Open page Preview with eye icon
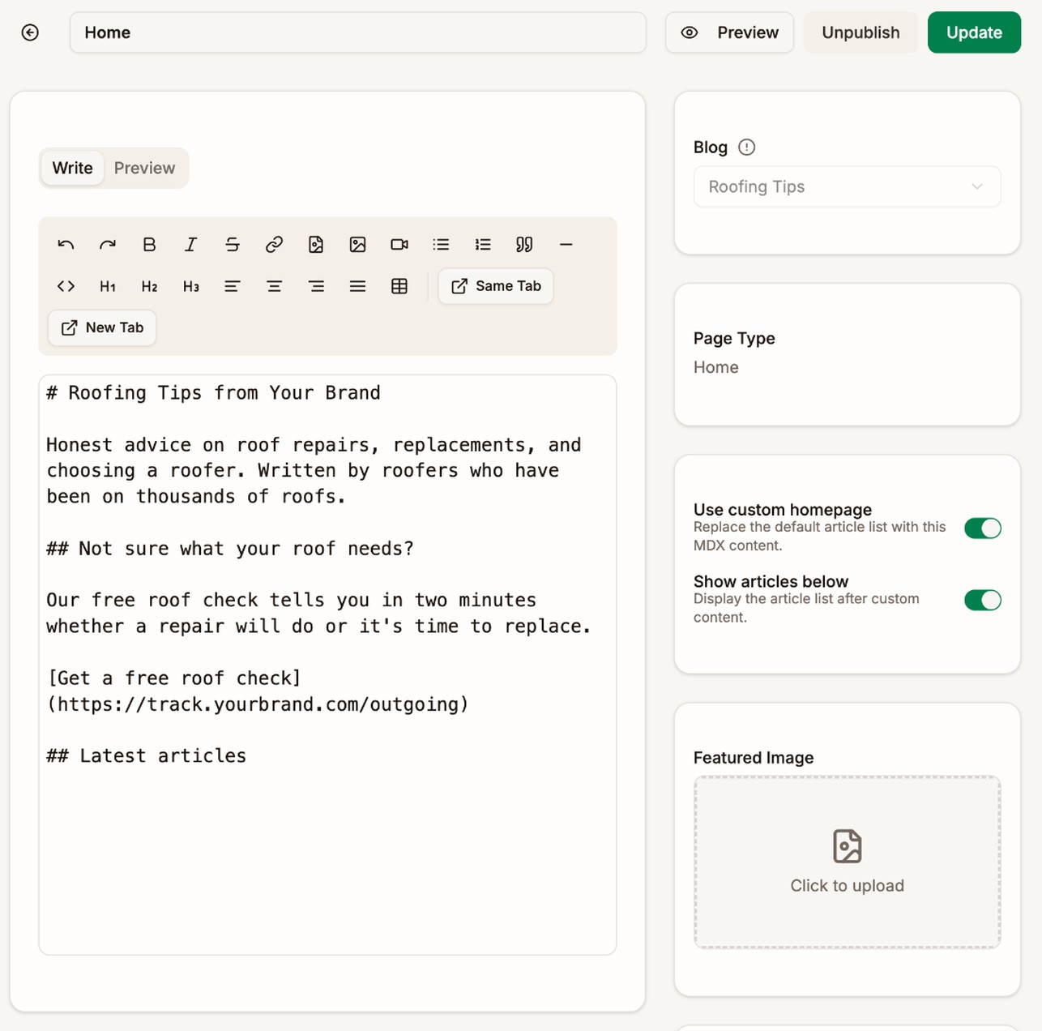This screenshot has width=1042, height=1031. click(x=729, y=32)
